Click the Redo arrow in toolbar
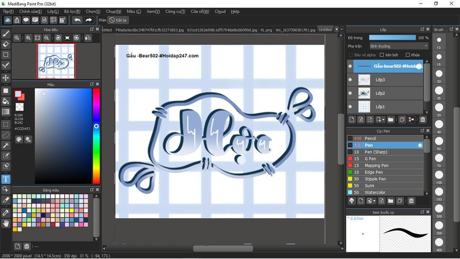Screen dimensions: 460x259 [88, 20]
